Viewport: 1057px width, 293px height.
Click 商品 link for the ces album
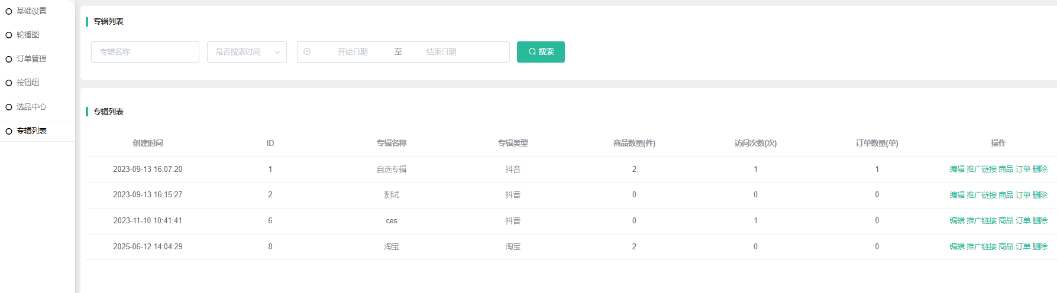(x=1006, y=221)
